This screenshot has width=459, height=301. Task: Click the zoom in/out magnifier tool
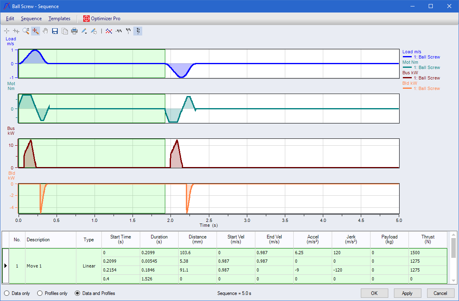pos(26,31)
